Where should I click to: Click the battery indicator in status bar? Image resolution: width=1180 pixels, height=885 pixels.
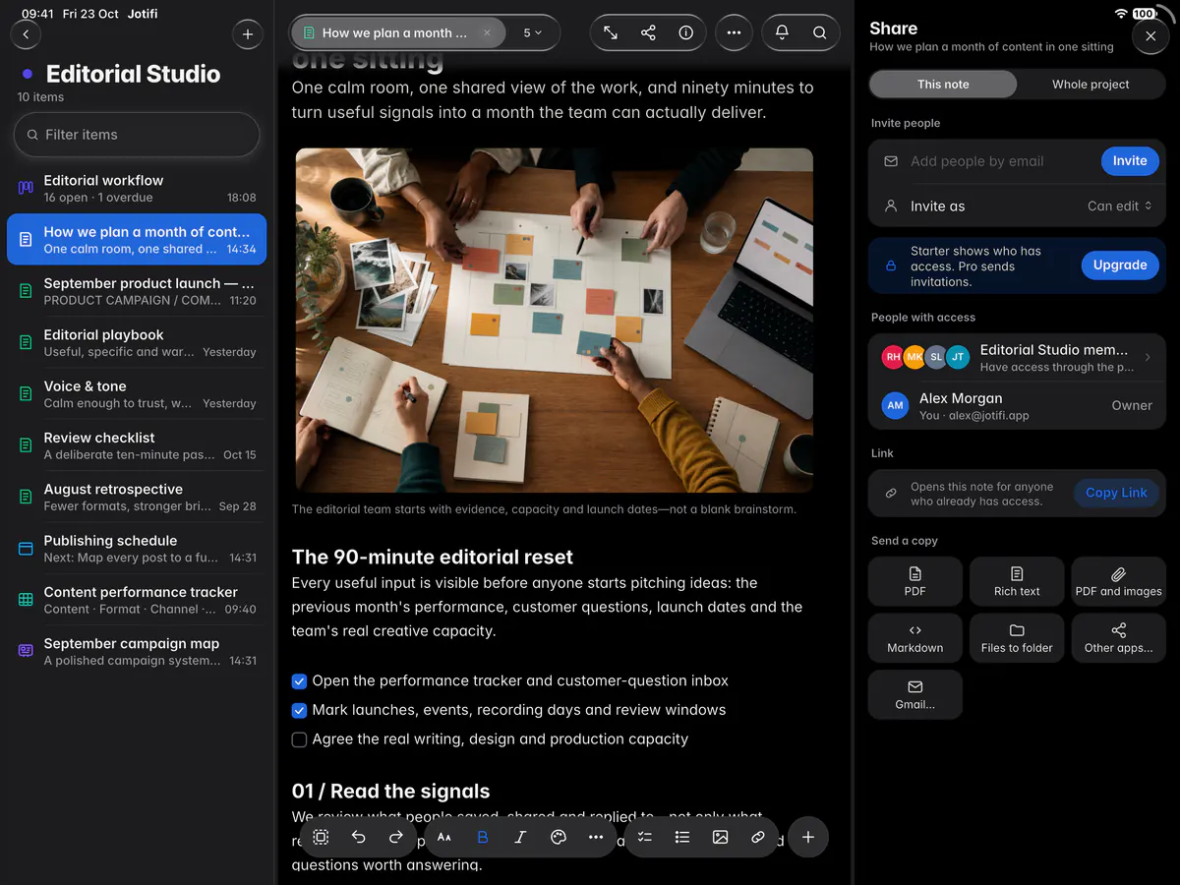(x=1145, y=14)
